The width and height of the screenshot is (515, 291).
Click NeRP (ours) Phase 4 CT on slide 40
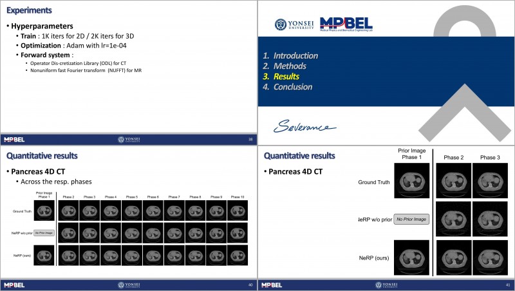click(x=111, y=255)
